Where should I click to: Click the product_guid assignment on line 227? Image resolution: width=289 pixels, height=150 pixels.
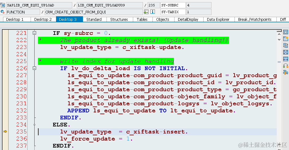click(x=172, y=75)
